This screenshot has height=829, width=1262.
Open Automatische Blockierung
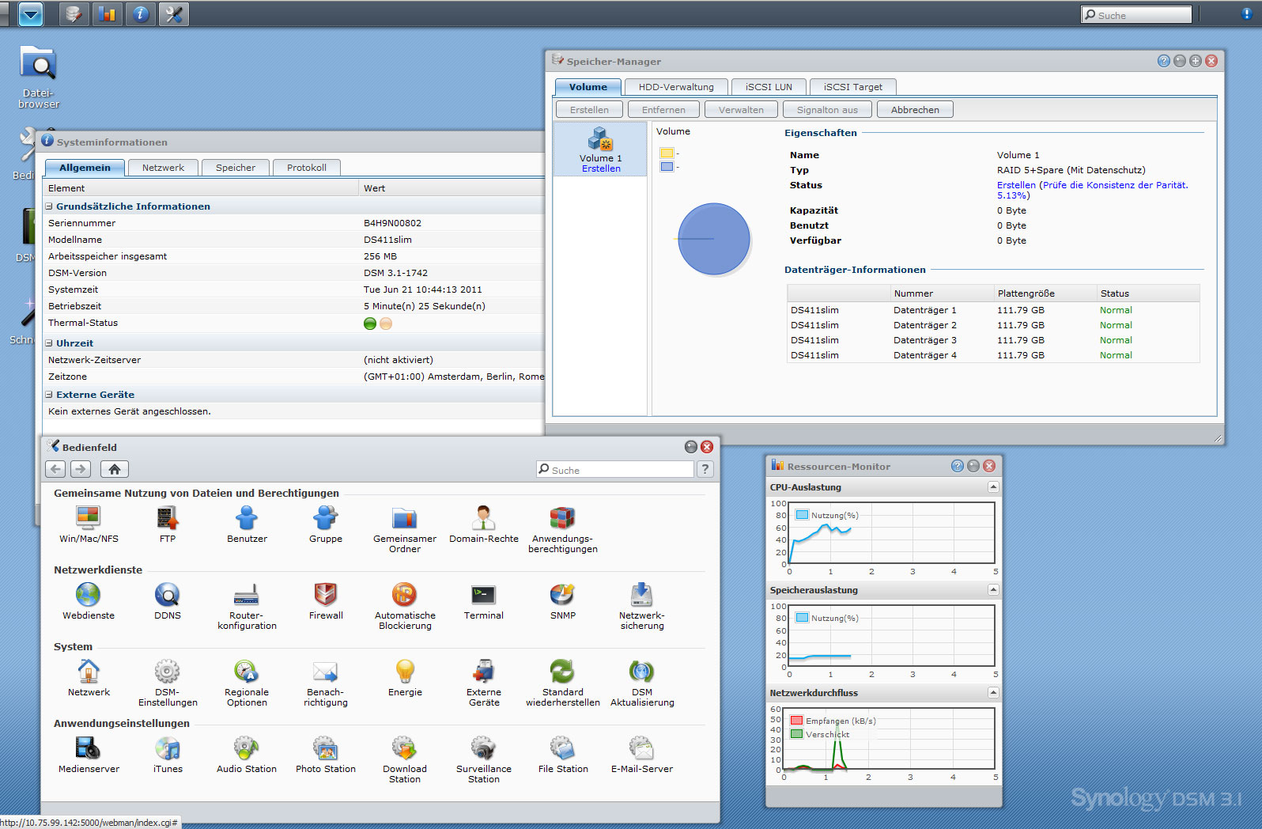click(x=405, y=607)
